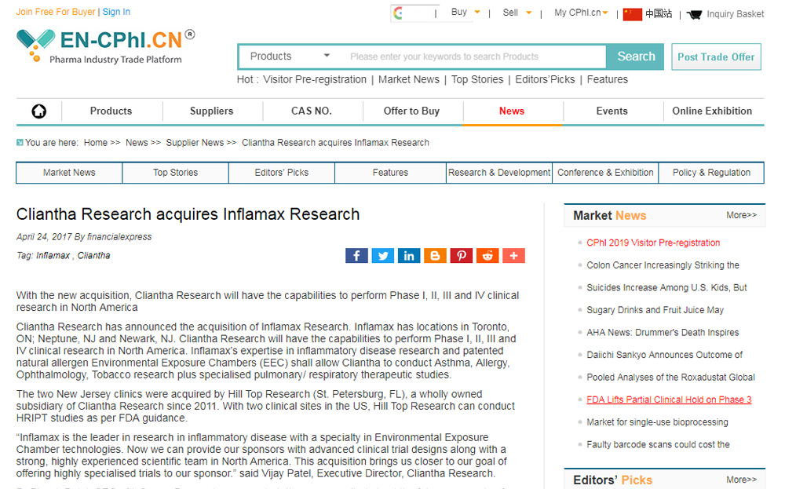The height and width of the screenshot is (489, 785).
Task: Pin article with Pinterest icon
Action: [x=461, y=256]
